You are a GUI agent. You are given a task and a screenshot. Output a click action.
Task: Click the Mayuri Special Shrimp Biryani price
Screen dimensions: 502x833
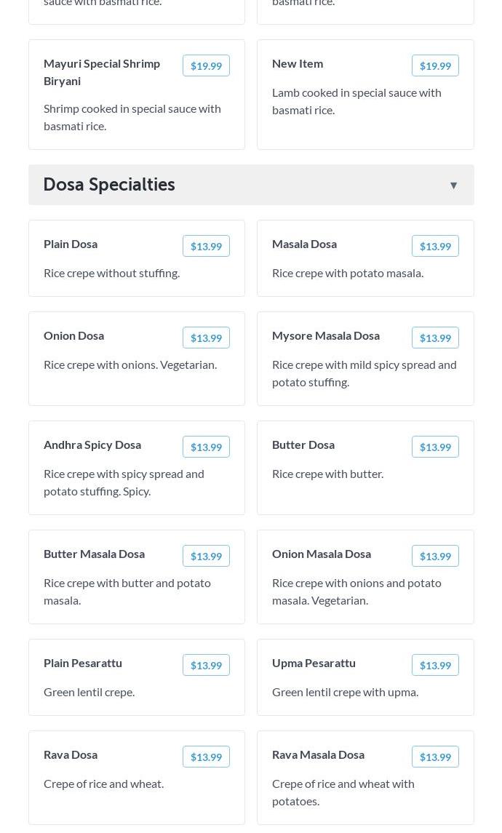pos(206,65)
